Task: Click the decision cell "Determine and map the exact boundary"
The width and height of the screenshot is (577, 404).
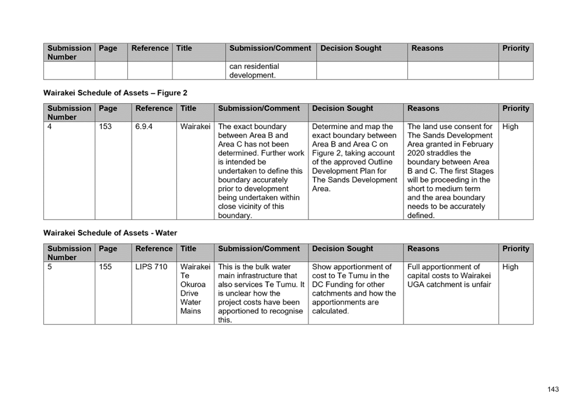Action: coord(356,171)
